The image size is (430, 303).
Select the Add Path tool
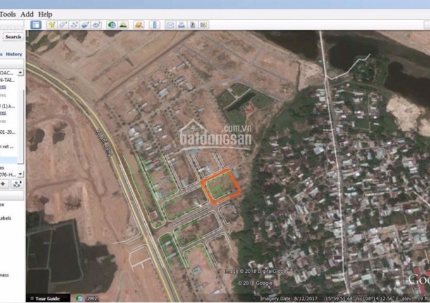(74, 25)
